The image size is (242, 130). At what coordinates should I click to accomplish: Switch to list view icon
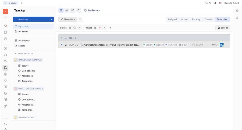61,10
